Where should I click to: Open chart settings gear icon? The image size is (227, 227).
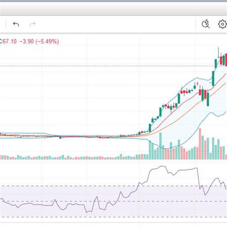pos(222,24)
